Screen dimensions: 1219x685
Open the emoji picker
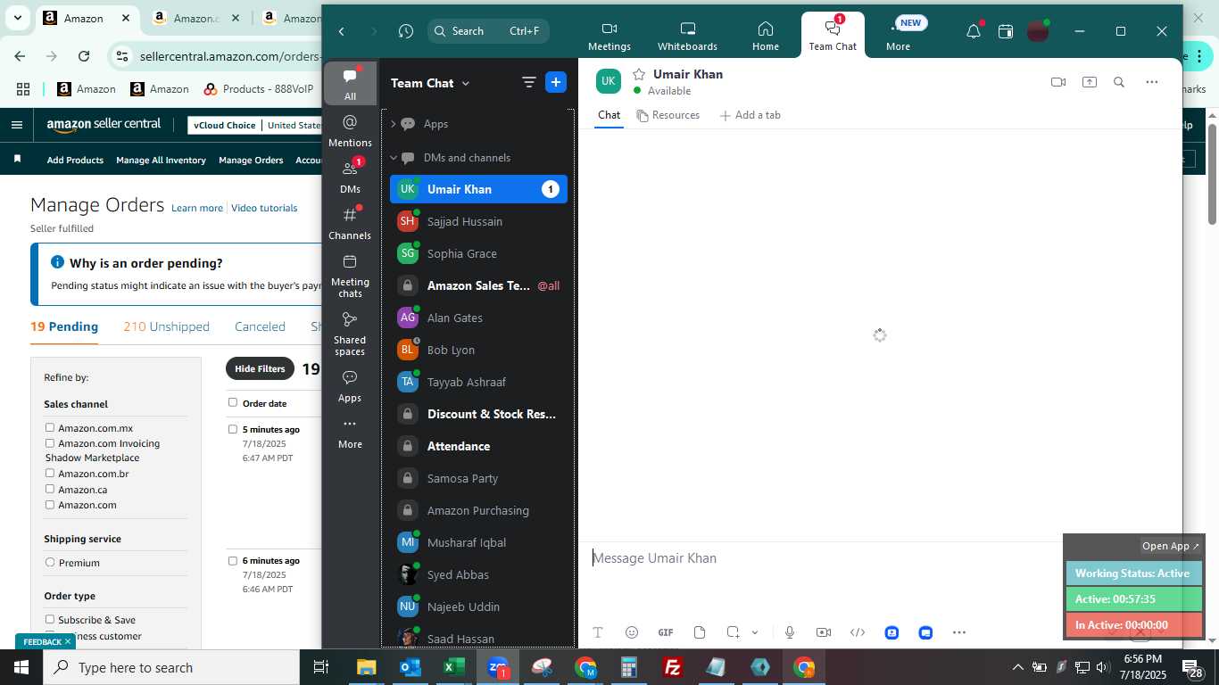[632, 632]
